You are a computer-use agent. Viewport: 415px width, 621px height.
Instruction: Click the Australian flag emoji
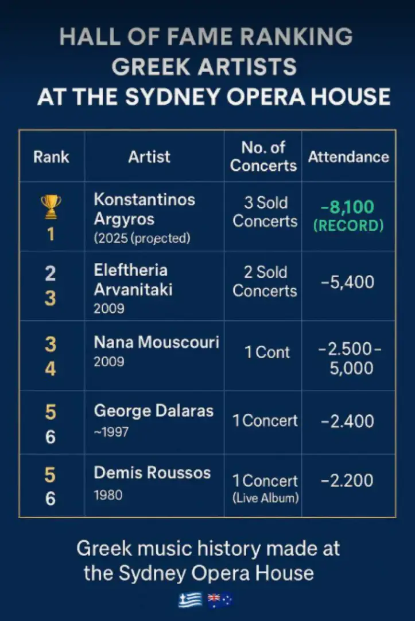(x=219, y=600)
